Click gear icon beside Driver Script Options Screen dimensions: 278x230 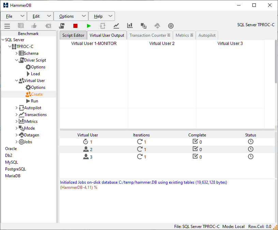pos(28,67)
